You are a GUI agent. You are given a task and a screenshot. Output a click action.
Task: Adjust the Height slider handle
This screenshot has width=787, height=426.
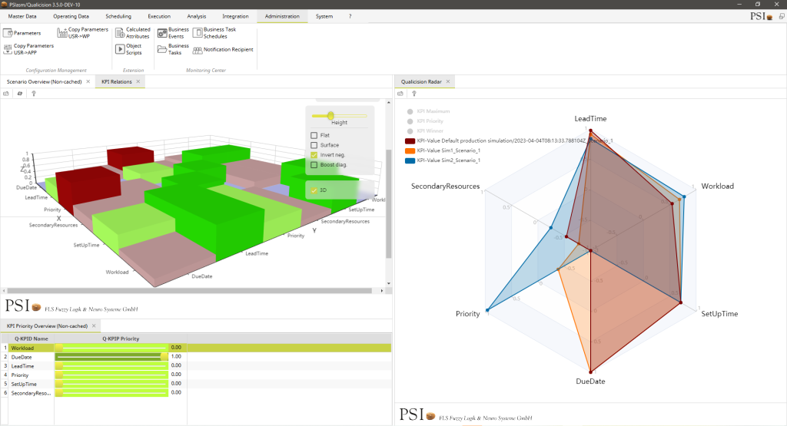pos(330,116)
